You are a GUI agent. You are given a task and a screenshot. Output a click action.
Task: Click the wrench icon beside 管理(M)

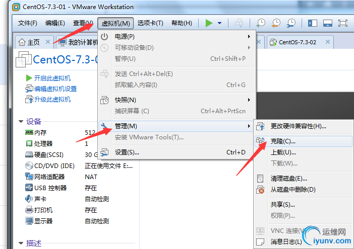click(x=104, y=126)
